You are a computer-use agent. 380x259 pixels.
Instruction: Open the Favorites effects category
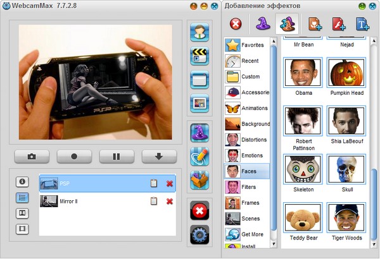pos(246,45)
